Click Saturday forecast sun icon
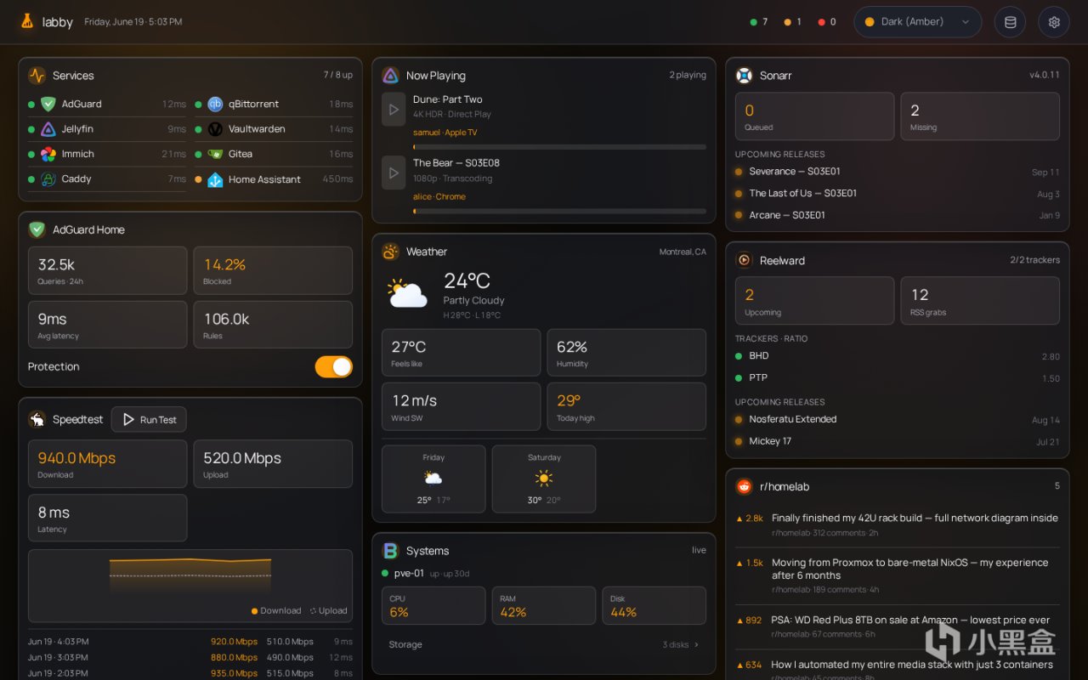This screenshot has height=680, width=1088. tap(543, 478)
